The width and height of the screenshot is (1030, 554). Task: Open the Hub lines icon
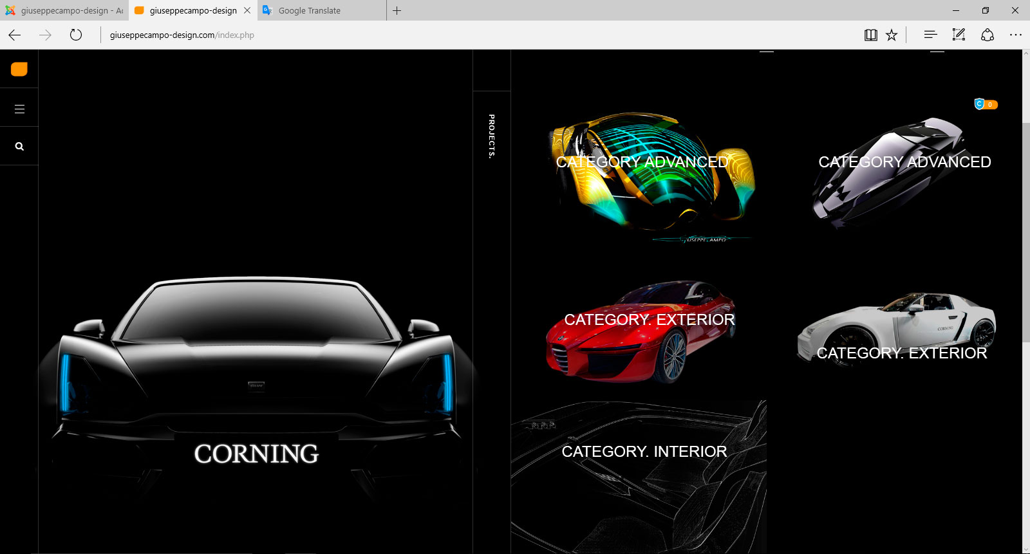(930, 35)
